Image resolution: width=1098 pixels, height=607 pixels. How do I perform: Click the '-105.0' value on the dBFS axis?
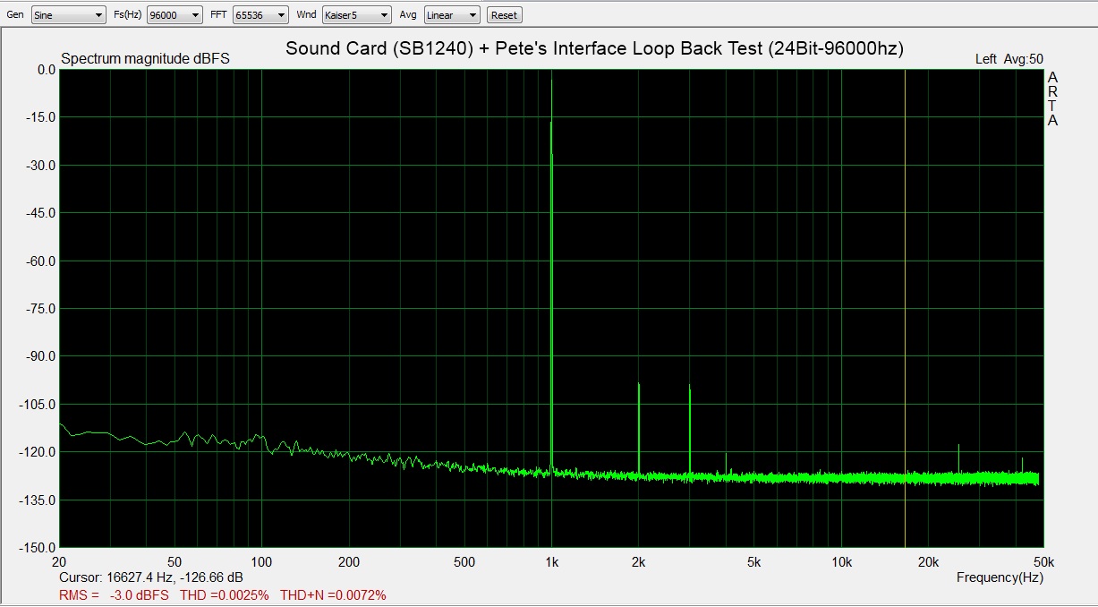pos(38,404)
